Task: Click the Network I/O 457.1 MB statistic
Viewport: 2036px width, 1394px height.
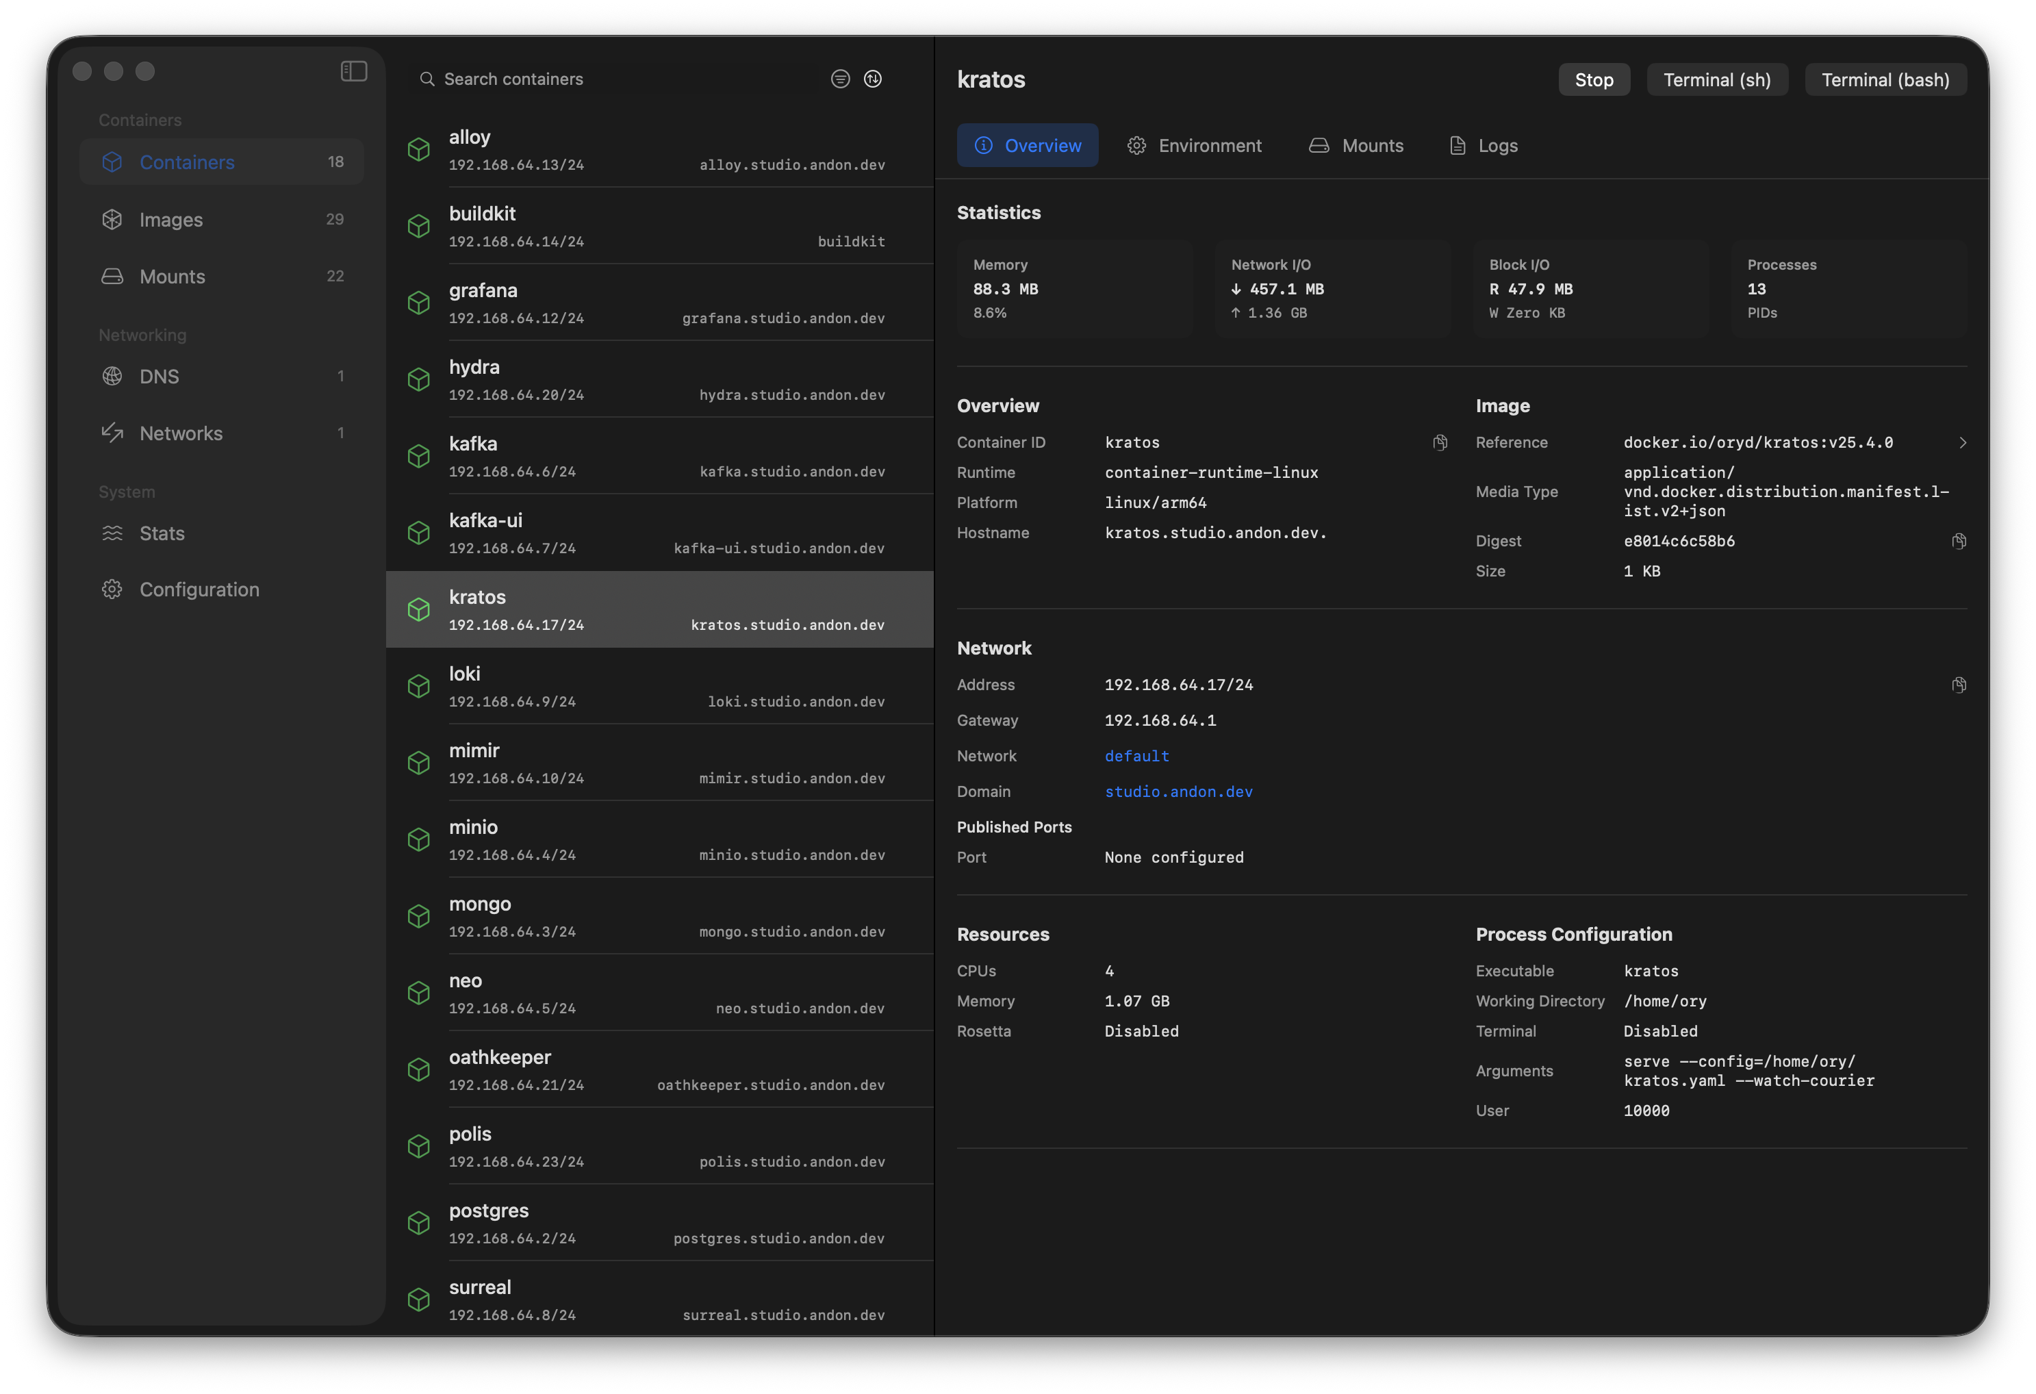Action: pyautogui.click(x=1332, y=288)
